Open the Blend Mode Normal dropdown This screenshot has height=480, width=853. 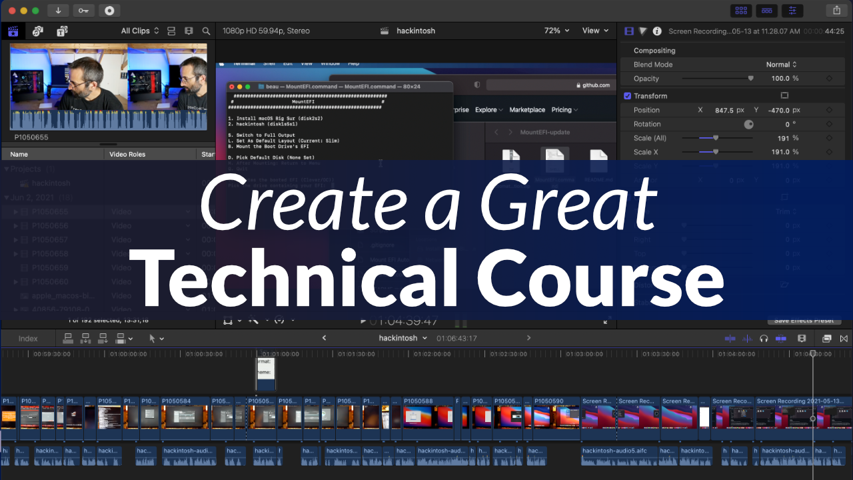(781, 65)
